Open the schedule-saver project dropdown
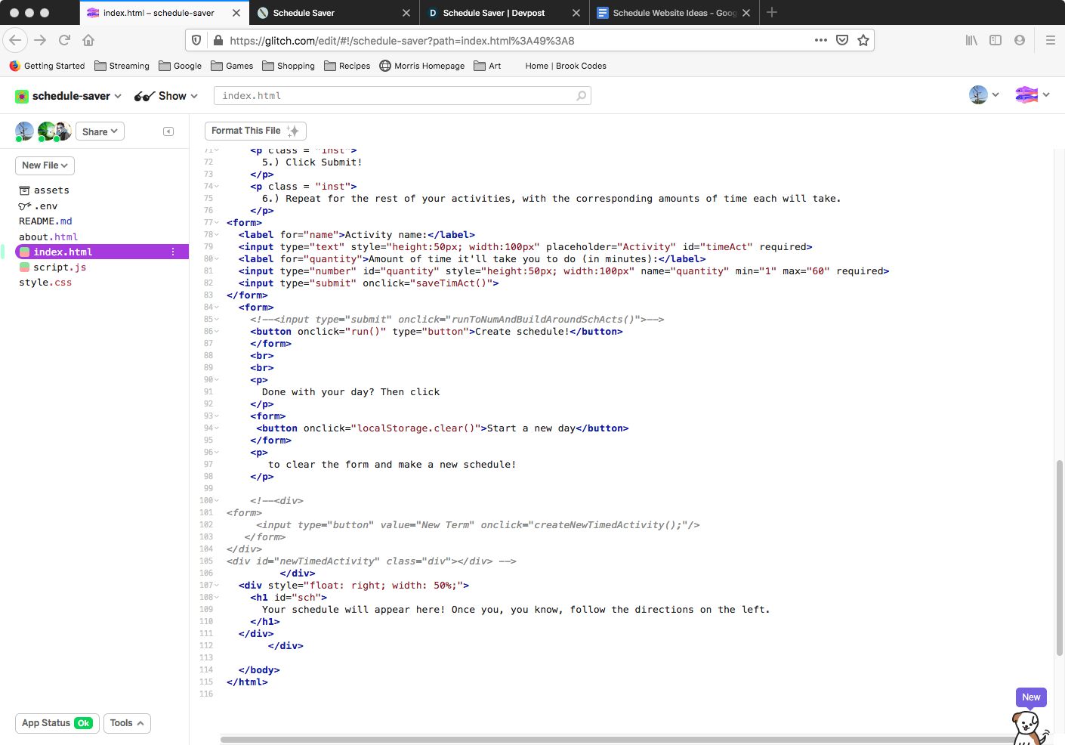 [69, 96]
